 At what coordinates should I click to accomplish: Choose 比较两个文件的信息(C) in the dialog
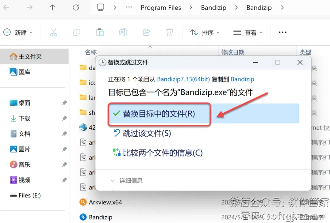click(x=158, y=153)
